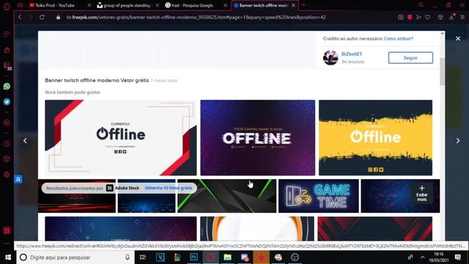Click the BiZkettE1 author avatar

point(330,57)
